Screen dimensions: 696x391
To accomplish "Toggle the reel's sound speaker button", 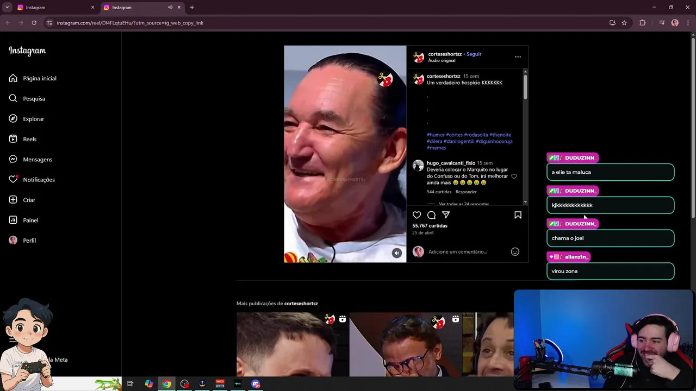I will 397,253.
